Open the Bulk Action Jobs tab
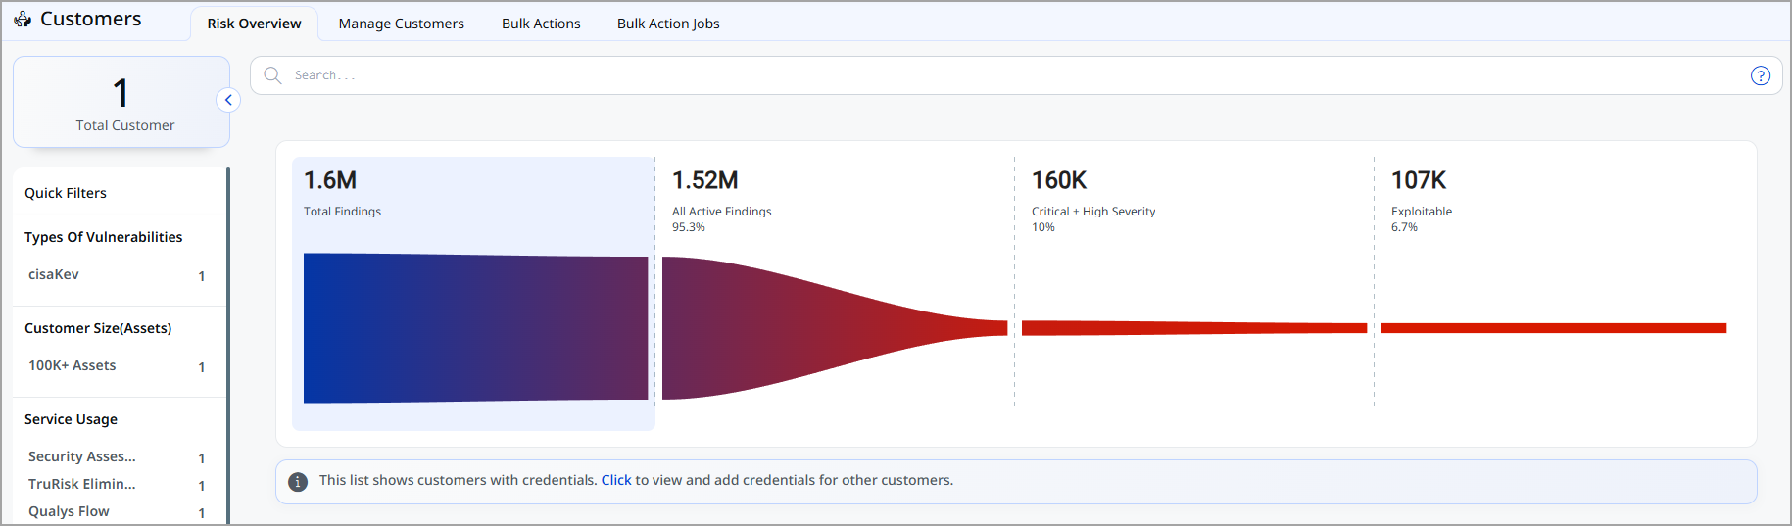 [668, 24]
